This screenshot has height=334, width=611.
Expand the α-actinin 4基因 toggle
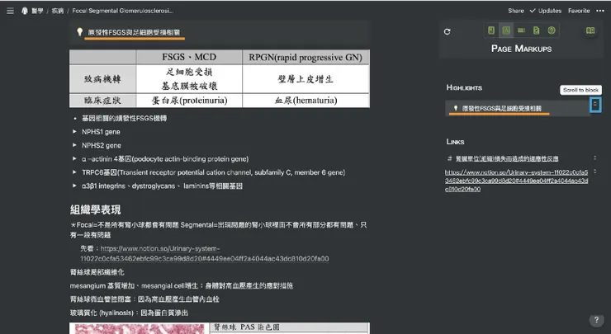pos(74,159)
